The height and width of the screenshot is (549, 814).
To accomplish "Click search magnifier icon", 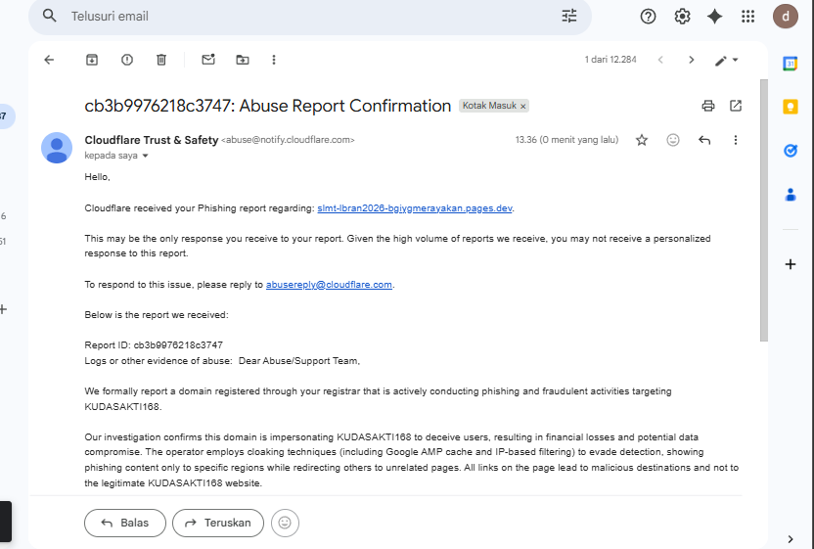I will [x=49, y=16].
